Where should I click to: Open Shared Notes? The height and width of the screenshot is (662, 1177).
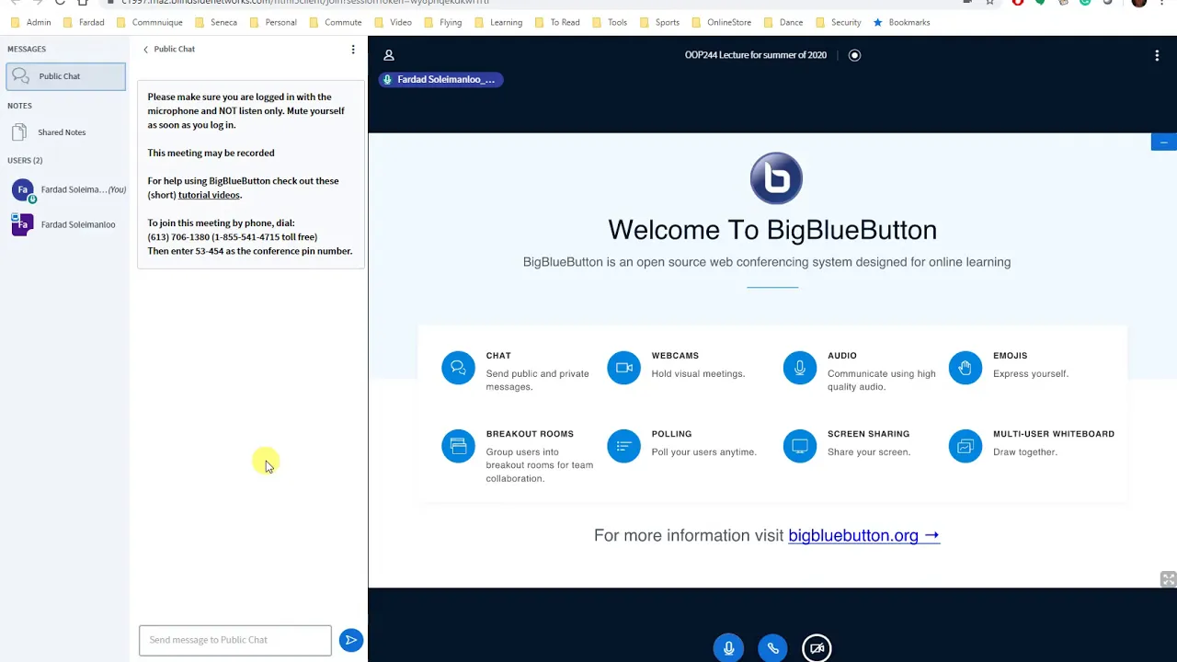click(64, 132)
